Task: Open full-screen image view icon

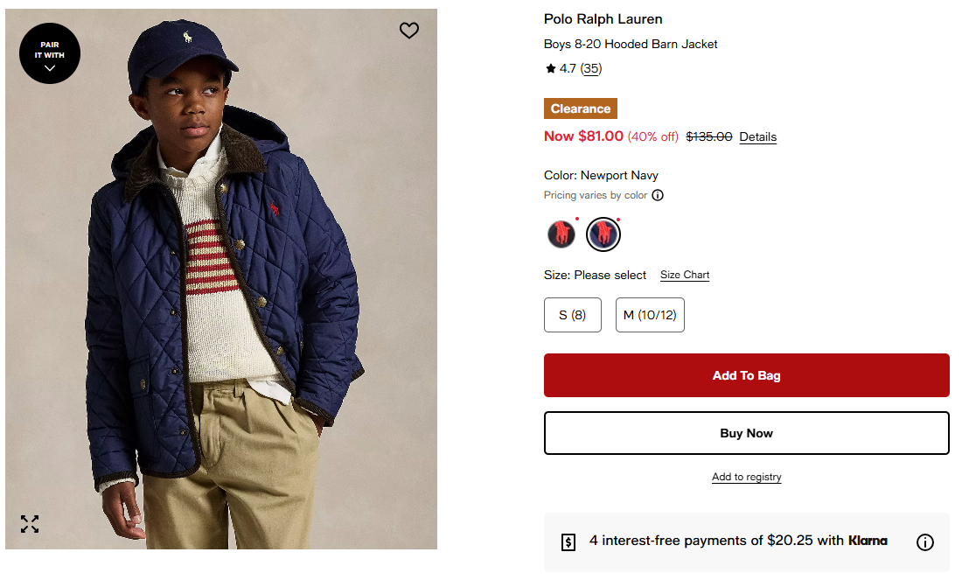Action: (30, 524)
